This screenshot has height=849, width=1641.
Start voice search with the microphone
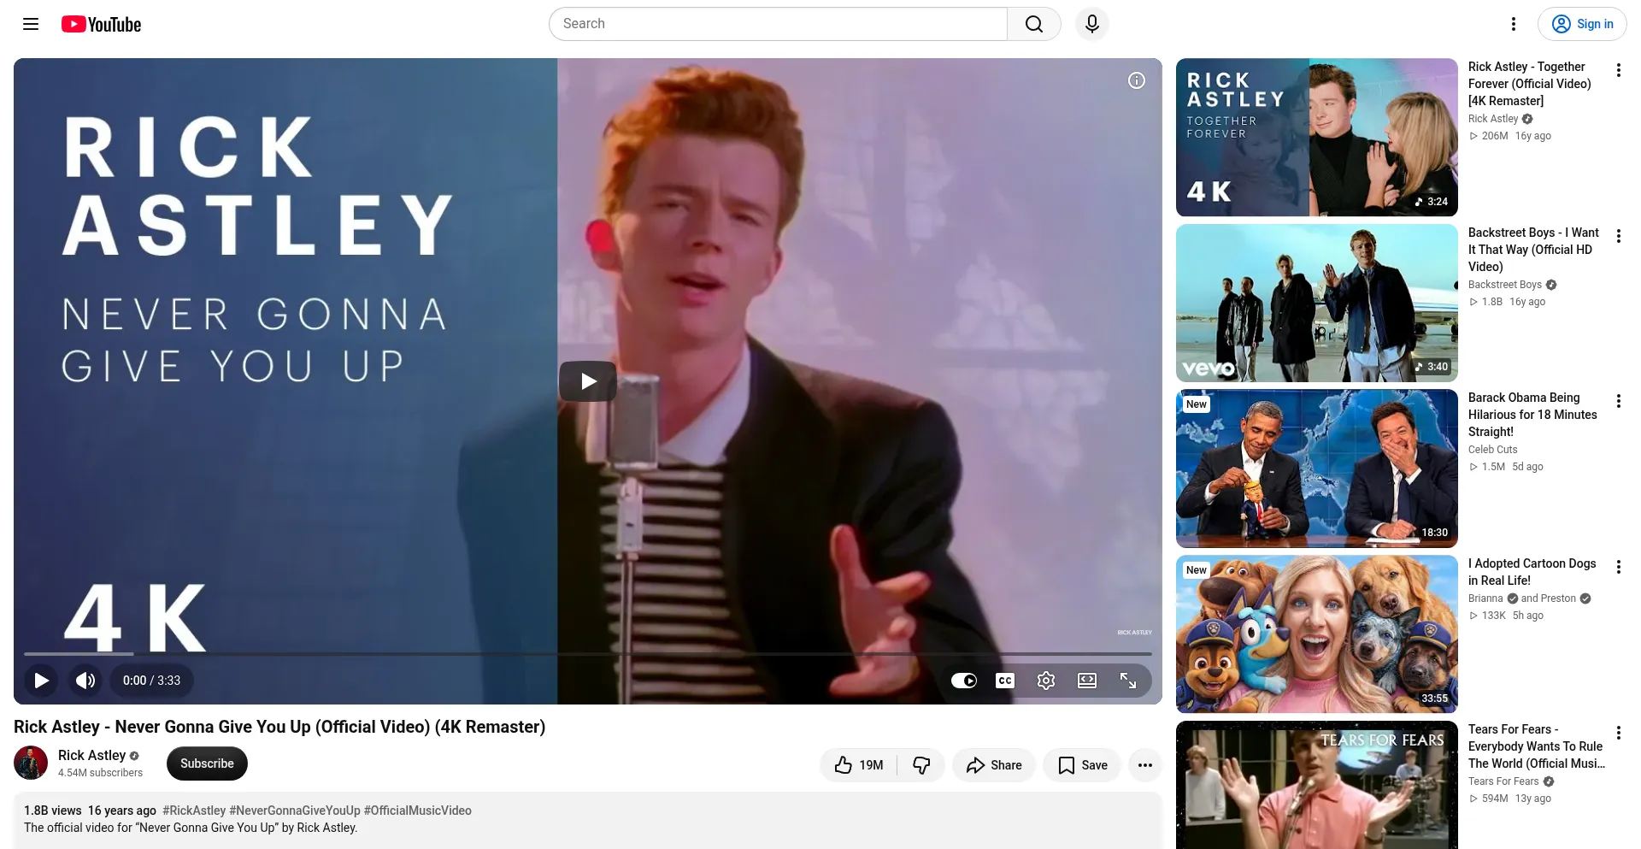[1092, 24]
